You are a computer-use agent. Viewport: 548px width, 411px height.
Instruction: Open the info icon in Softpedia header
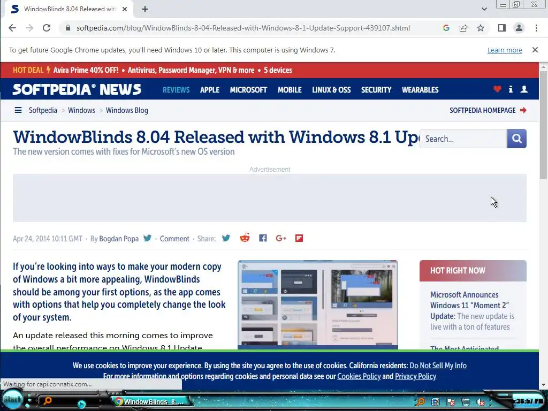(x=511, y=89)
